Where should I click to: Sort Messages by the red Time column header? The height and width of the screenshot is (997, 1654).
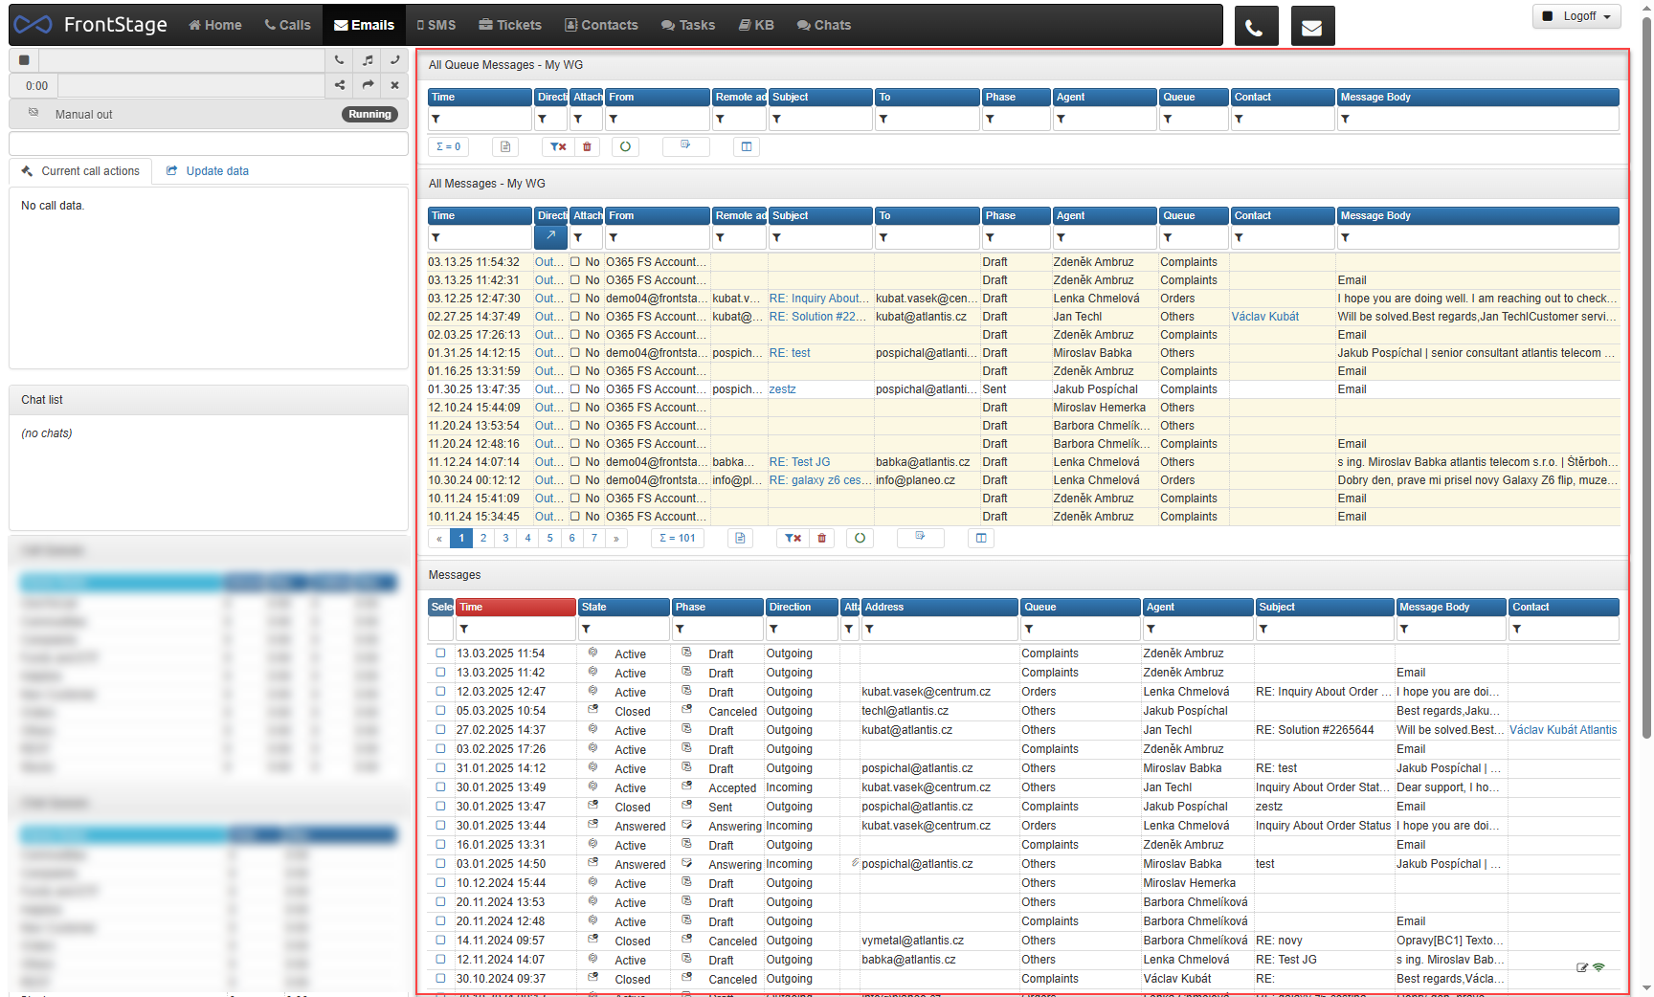(x=516, y=607)
